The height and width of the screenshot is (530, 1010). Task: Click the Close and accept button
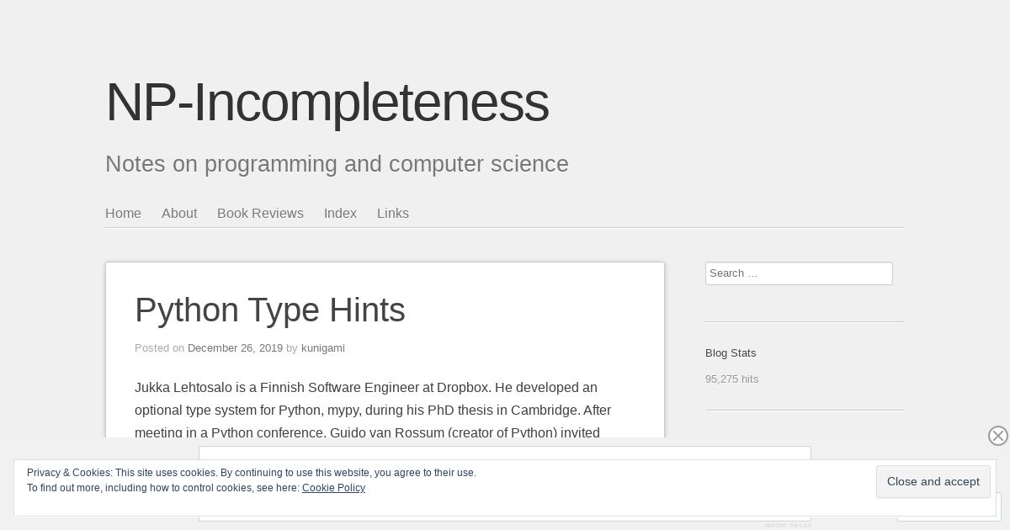[933, 482]
